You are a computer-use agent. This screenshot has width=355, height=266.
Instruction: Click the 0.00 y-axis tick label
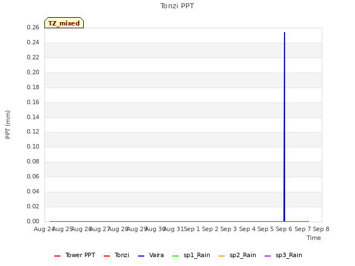pos(33,221)
